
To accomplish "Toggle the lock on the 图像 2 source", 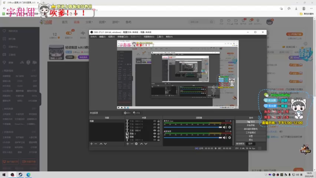I will coord(158,134).
